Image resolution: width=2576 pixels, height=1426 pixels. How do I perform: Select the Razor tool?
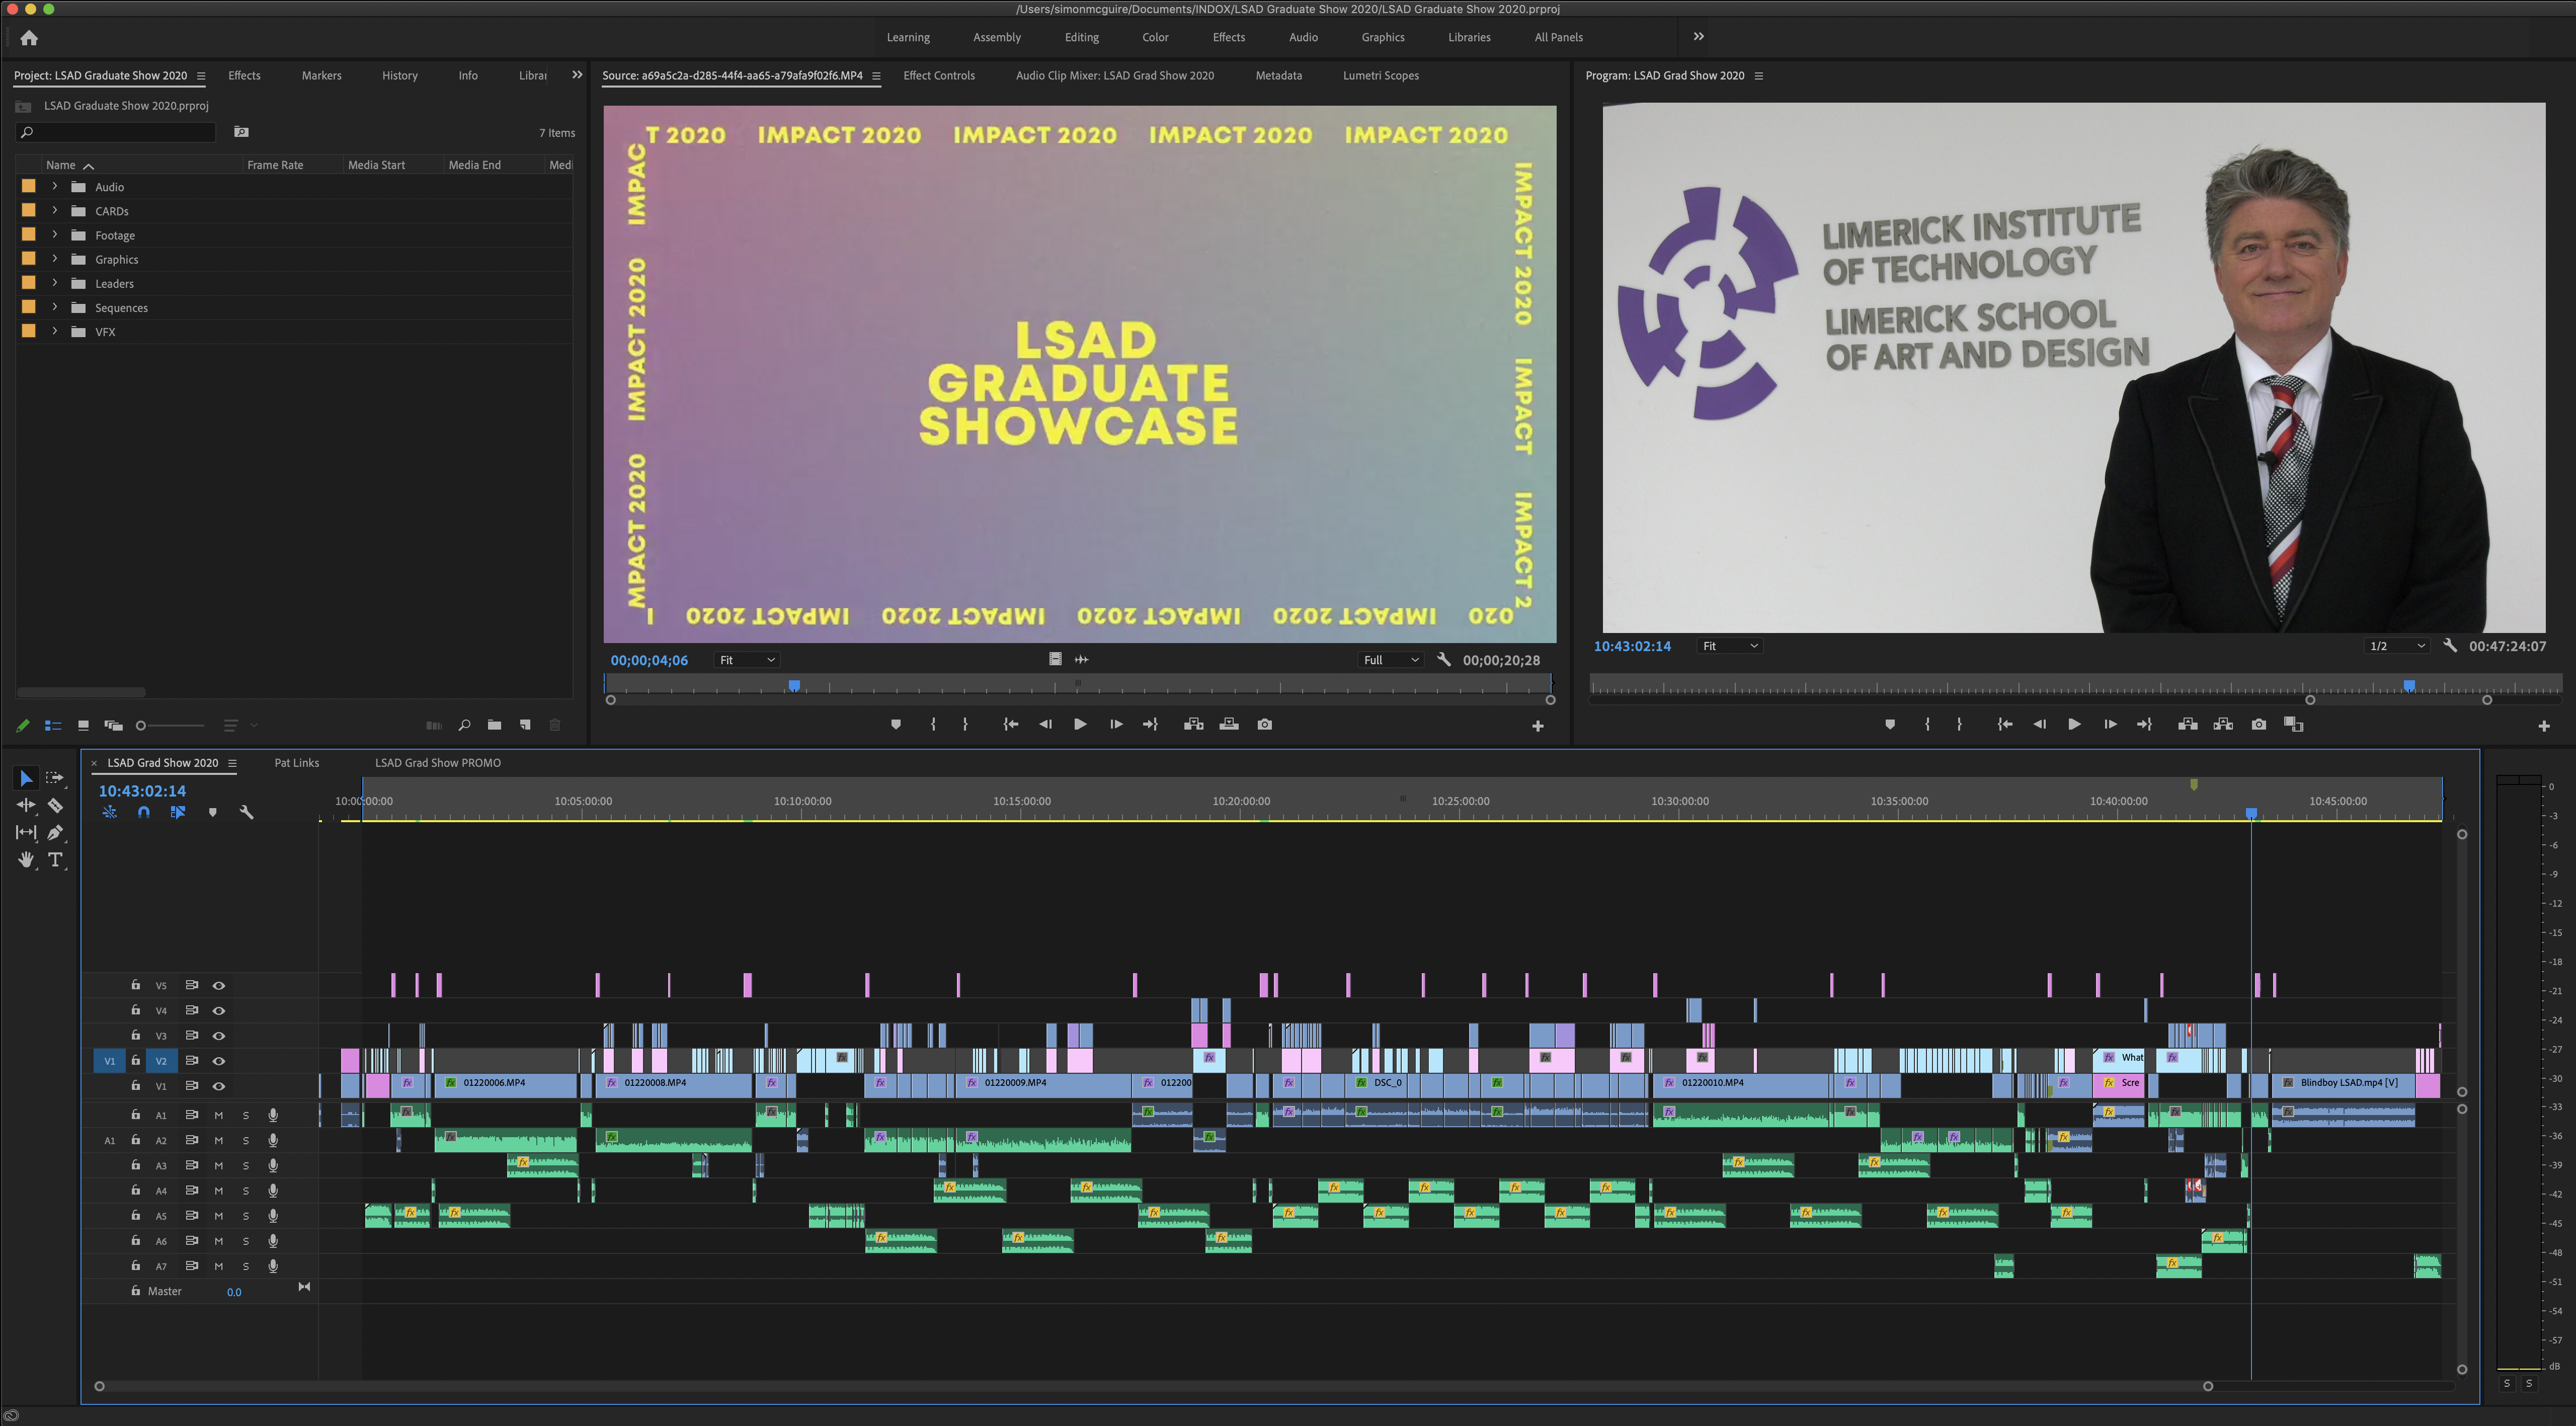pyautogui.click(x=55, y=805)
